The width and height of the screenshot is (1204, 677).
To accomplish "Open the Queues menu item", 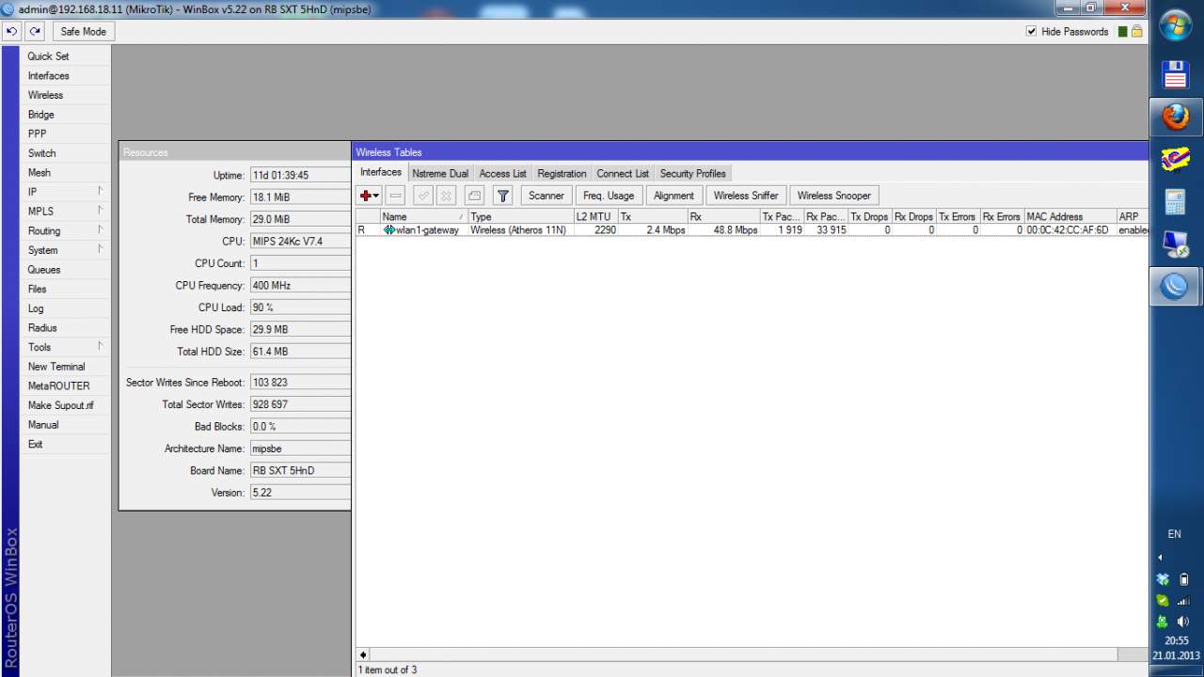I will [x=43, y=270].
